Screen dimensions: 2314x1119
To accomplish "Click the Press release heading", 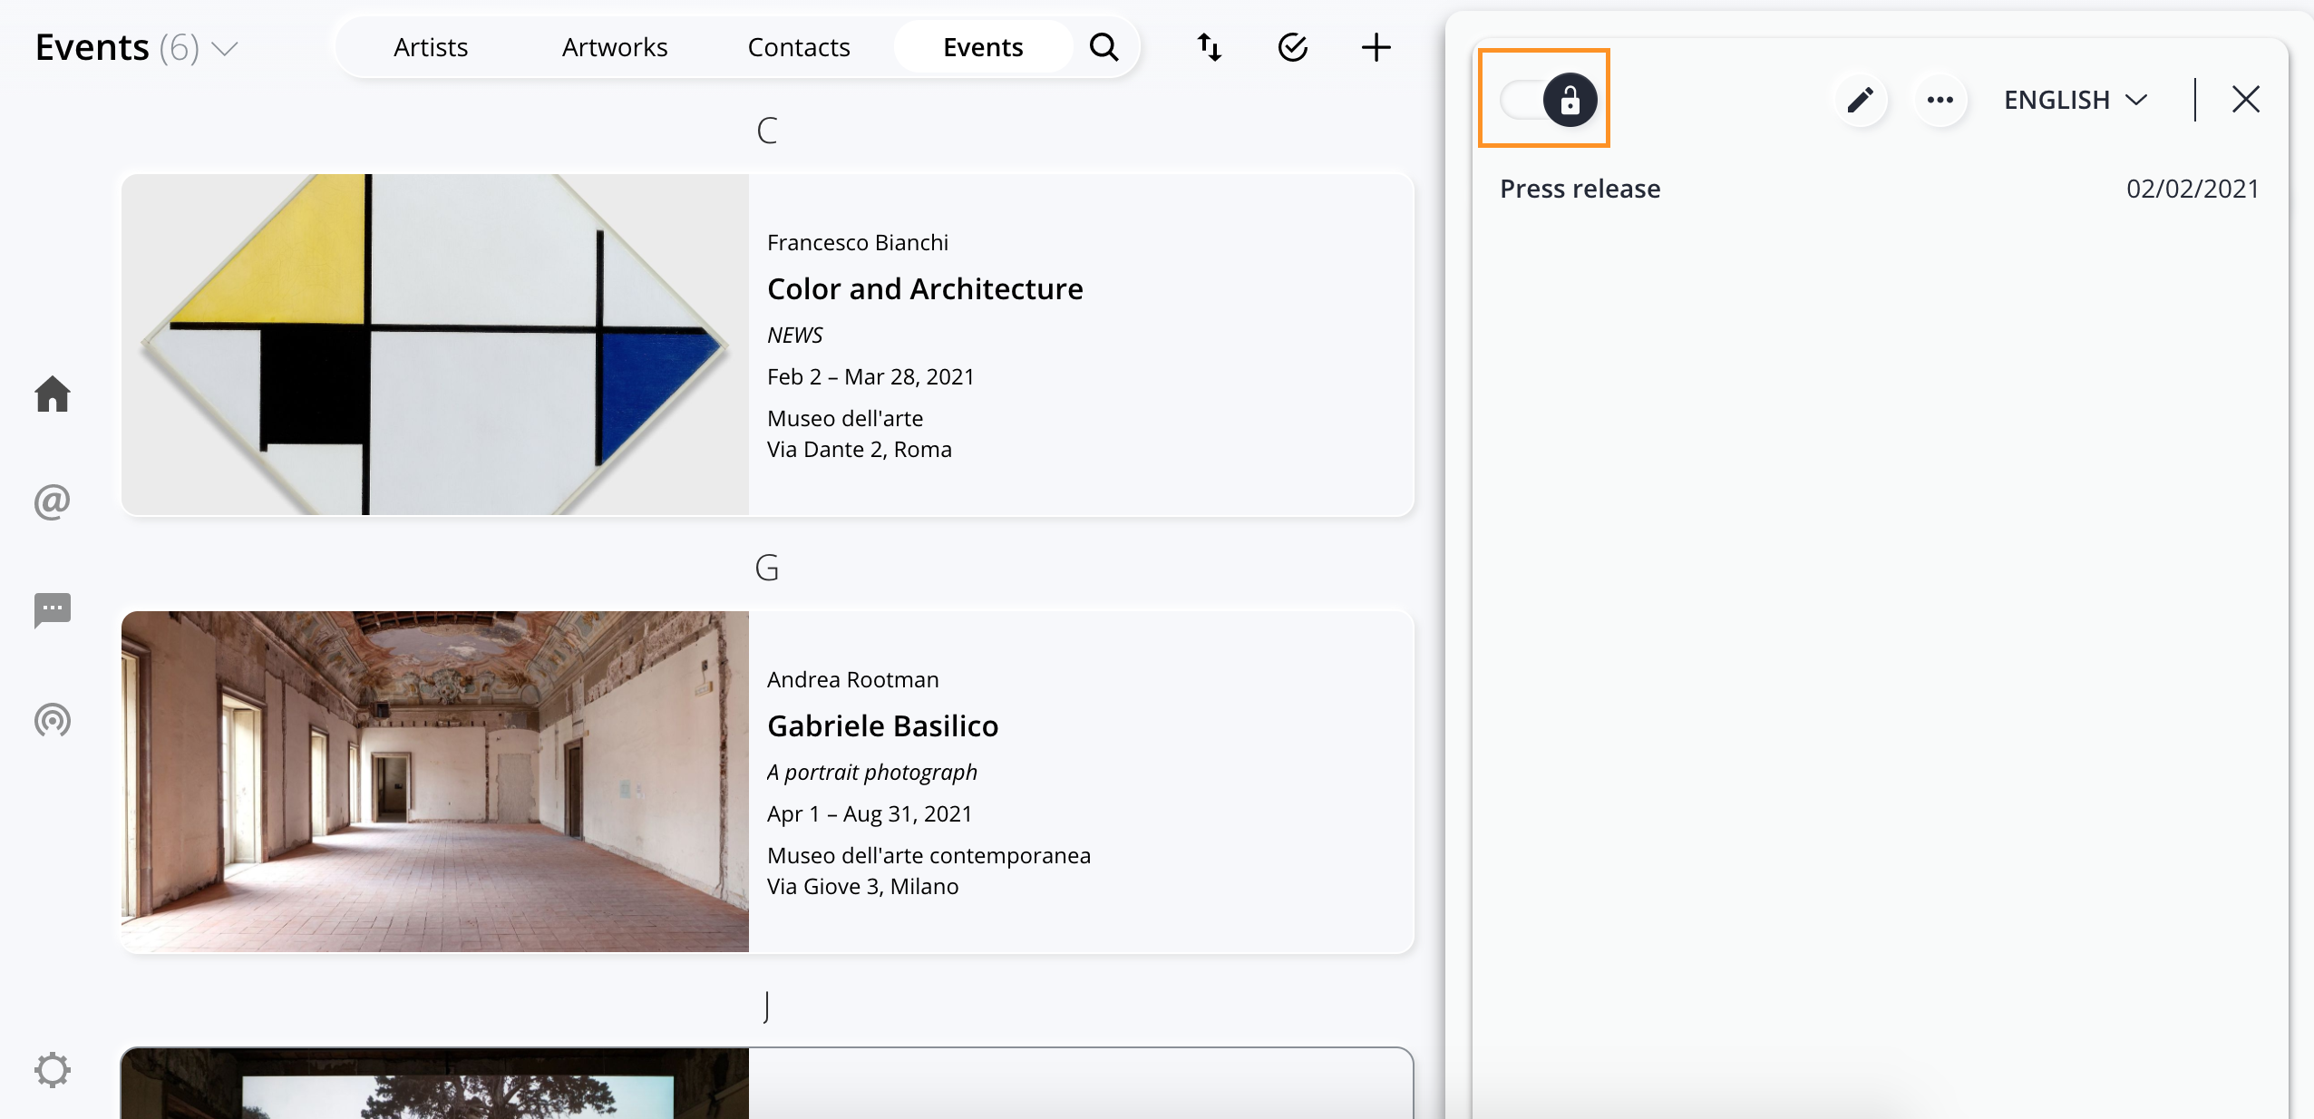I will [x=1580, y=189].
